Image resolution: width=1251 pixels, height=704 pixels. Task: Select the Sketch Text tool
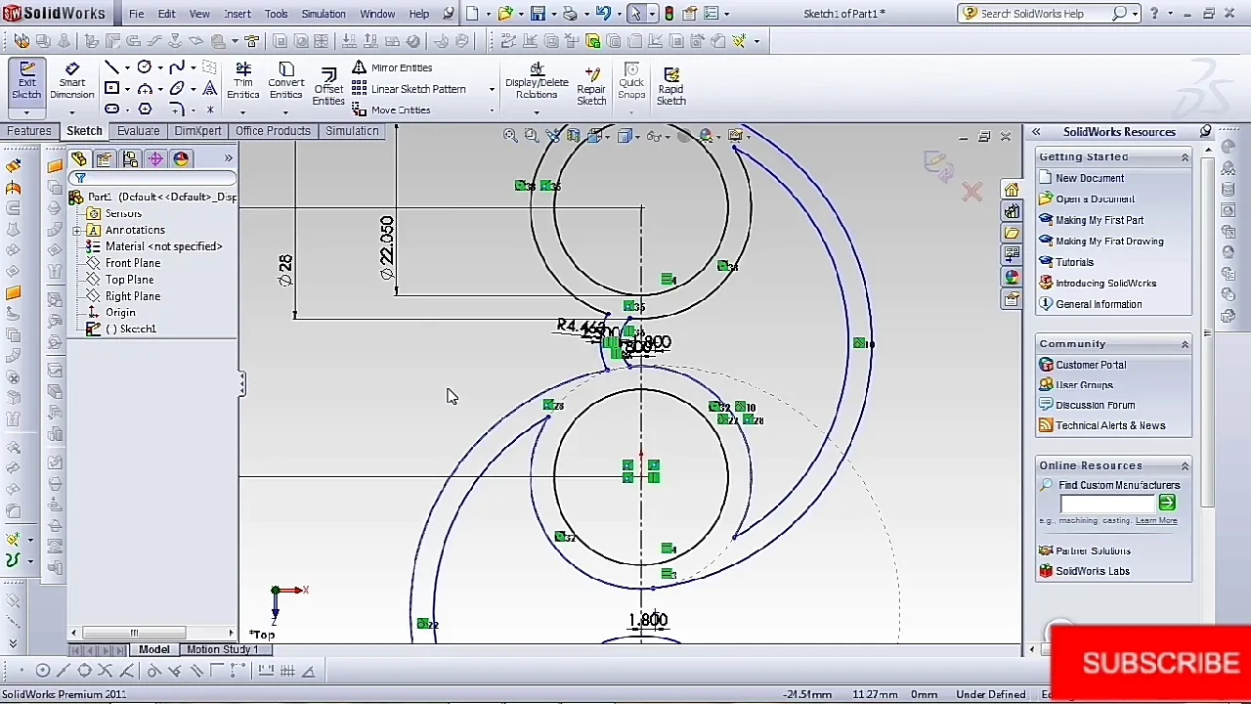tap(209, 88)
